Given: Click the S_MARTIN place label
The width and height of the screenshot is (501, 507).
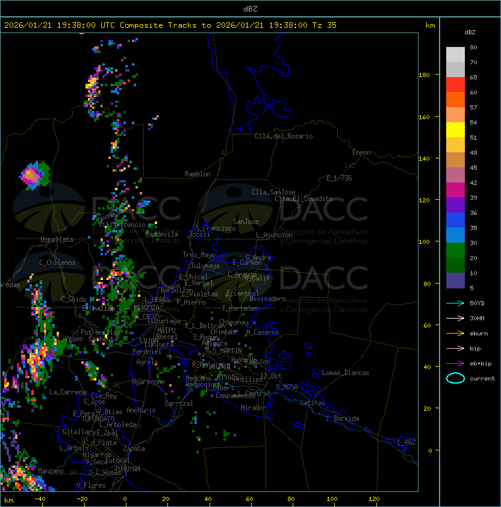Looking at the screenshot, I should click(227, 351).
